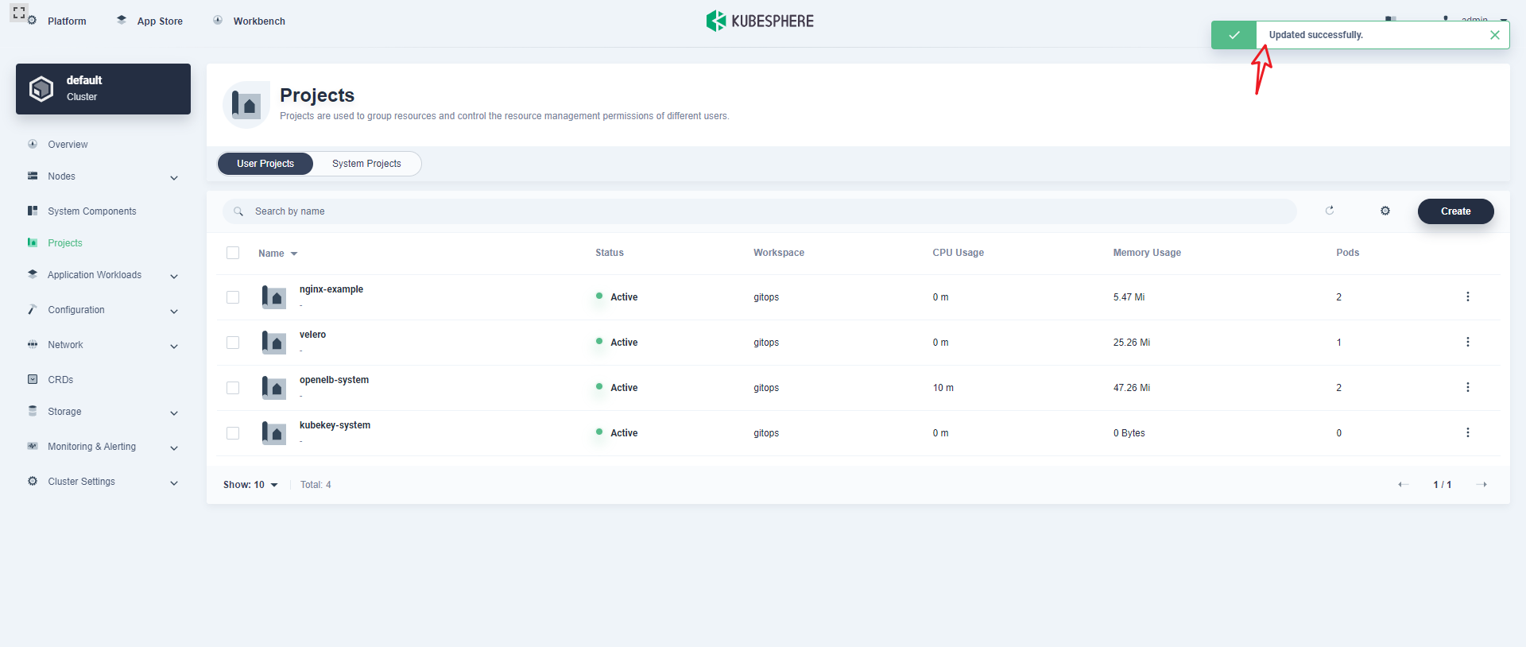Check the velero row checkbox

point(233,343)
